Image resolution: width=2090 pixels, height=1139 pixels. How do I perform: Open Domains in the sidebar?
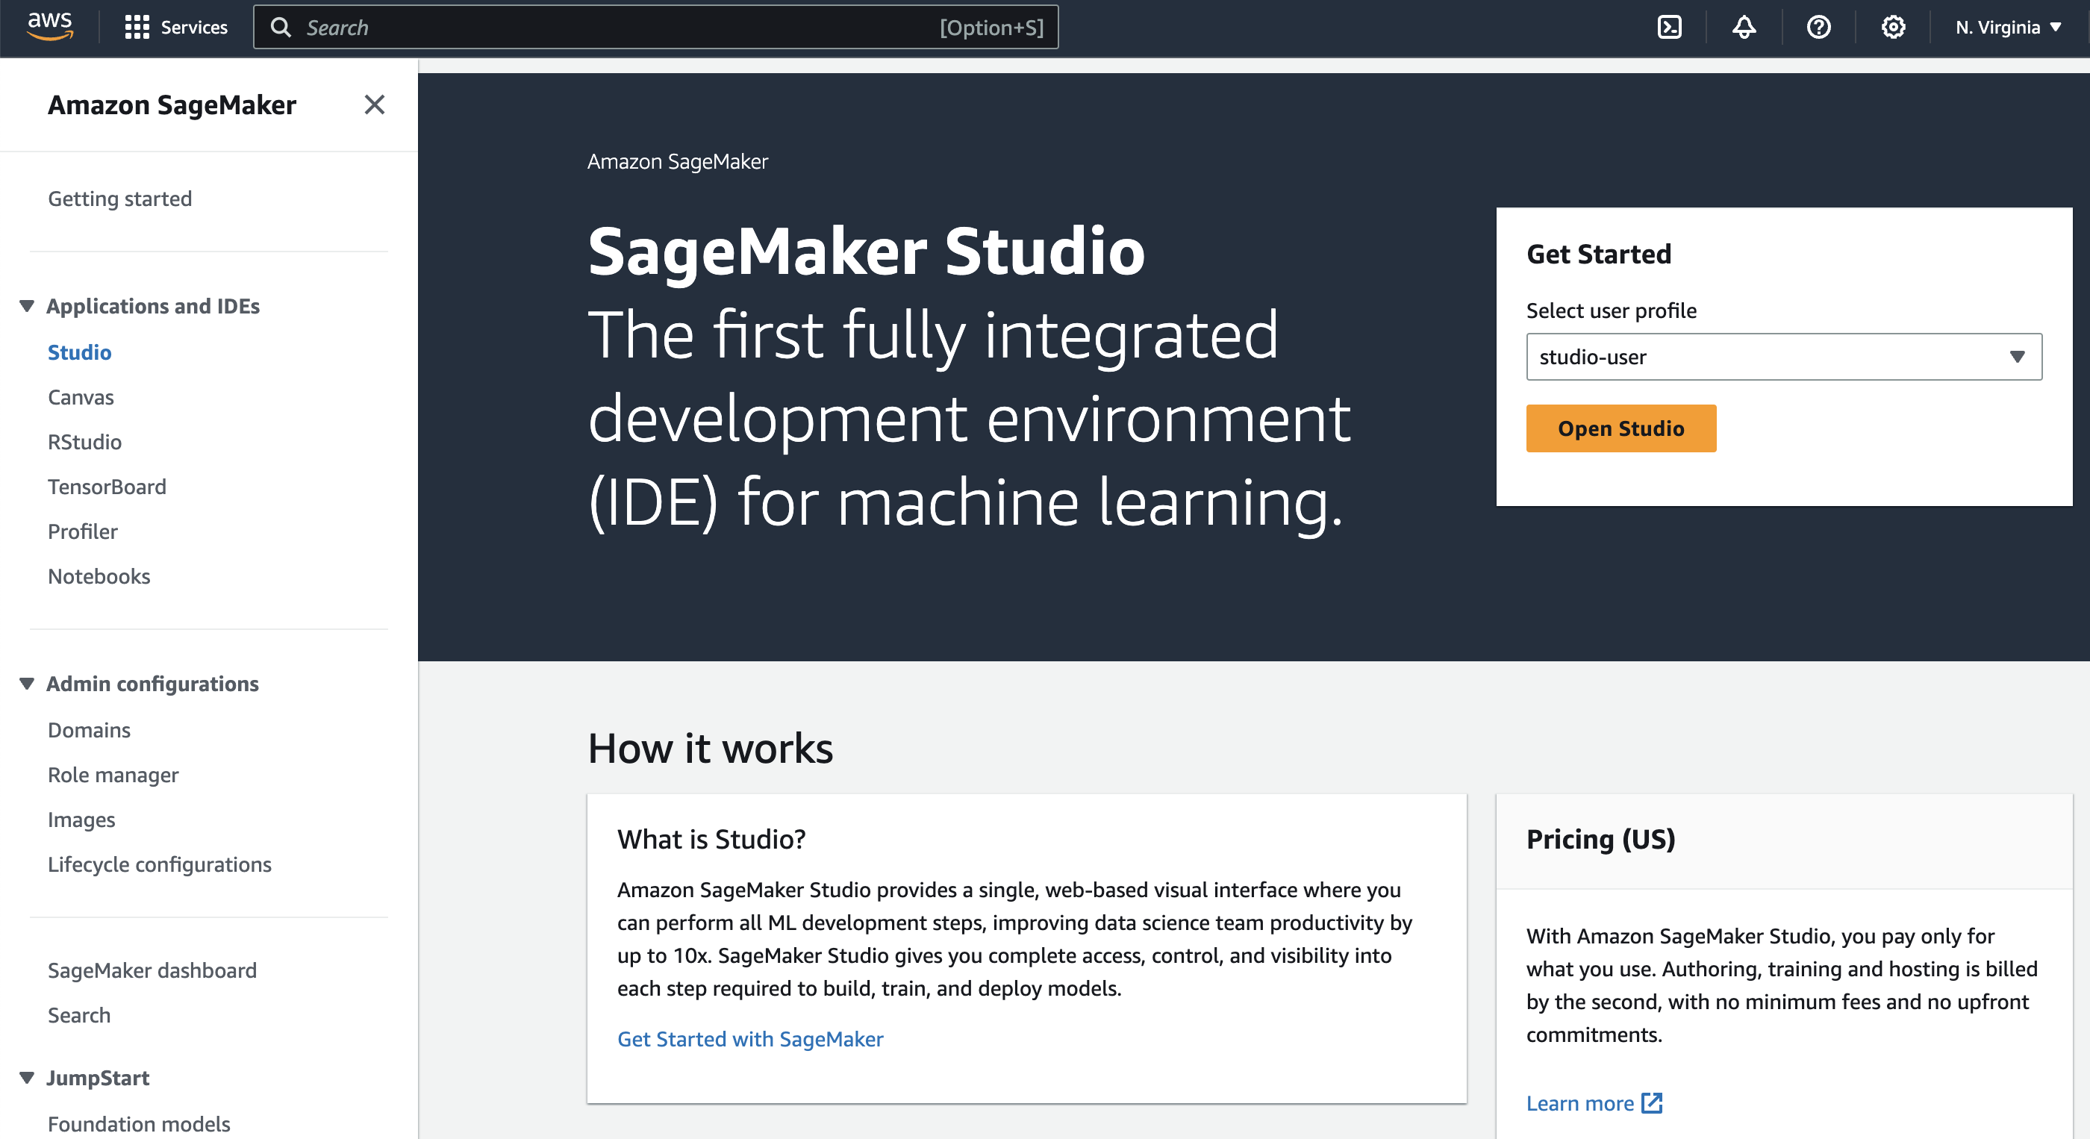(x=88, y=729)
